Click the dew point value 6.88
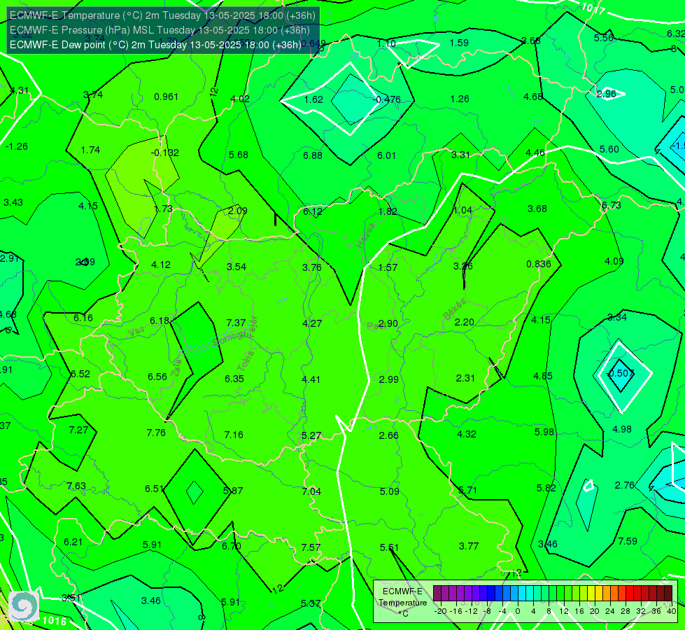Image resolution: width=685 pixels, height=630 pixels. point(312,155)
